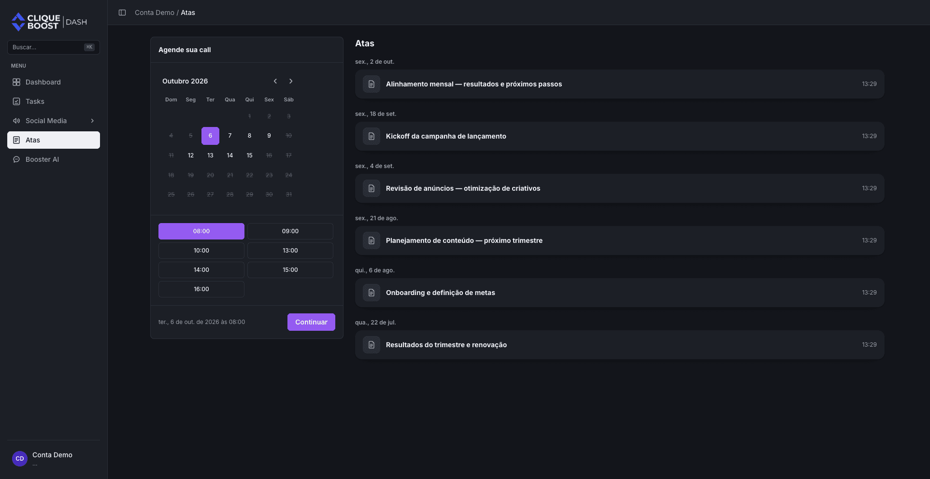Click document icon for Planejamento de conteúdo
The image size is (930, 479).
pos(372,240)
